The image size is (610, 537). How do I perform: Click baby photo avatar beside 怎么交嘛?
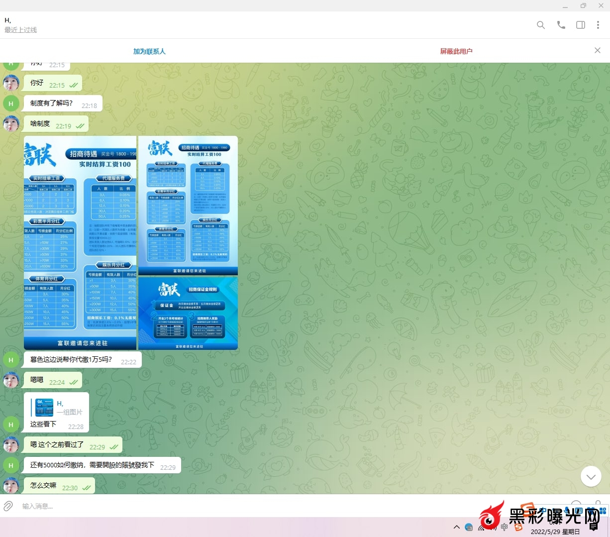pos(11,485)
